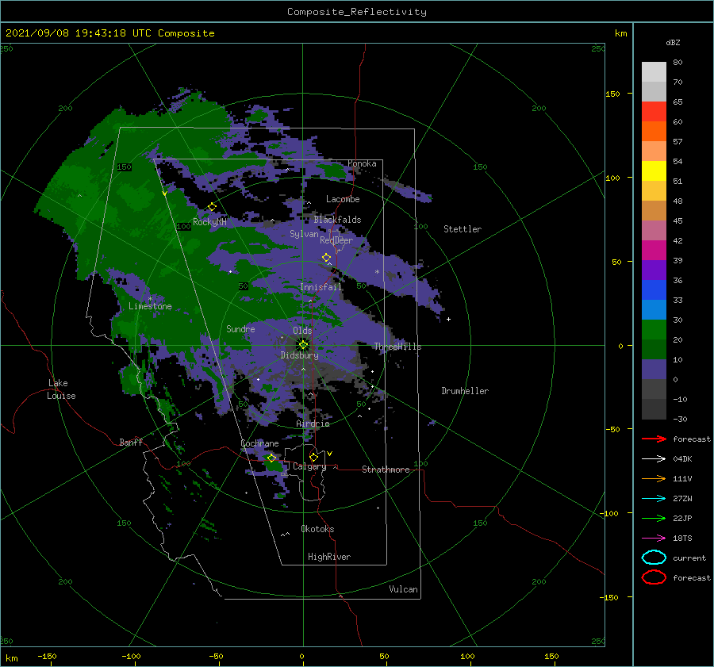Click the RedDeer town label
Image resolution: width=714 pixels, height=667 pixels.
click(x=336, y=240)
